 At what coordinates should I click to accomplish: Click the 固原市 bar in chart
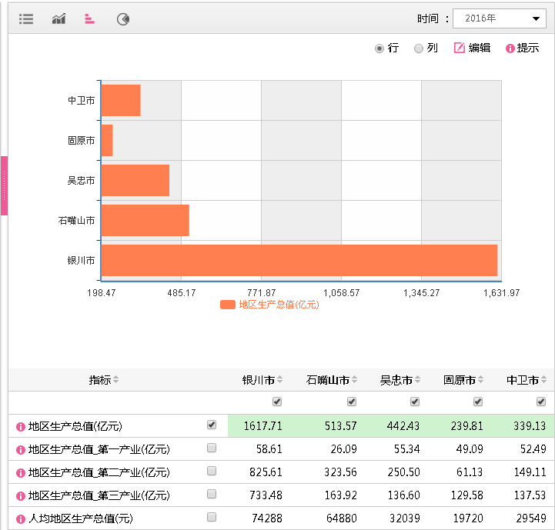point(107,141)
